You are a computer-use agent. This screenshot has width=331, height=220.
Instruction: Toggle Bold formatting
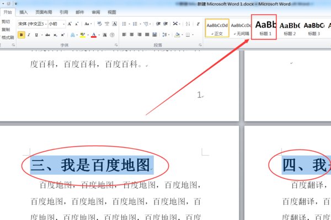(x=22, y=35)
